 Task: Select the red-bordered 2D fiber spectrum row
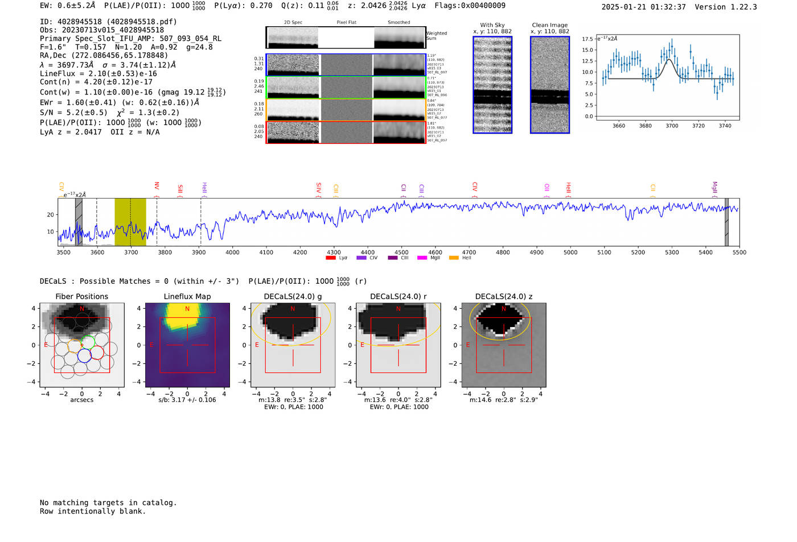(346, 132)
